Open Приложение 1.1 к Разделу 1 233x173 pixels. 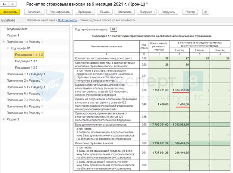[26, 74]
